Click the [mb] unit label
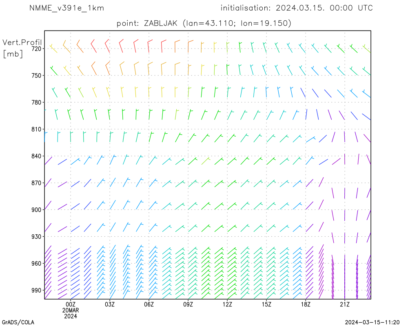Image resolution: width=408 pixels, height=326 pixels. [13, 54]
